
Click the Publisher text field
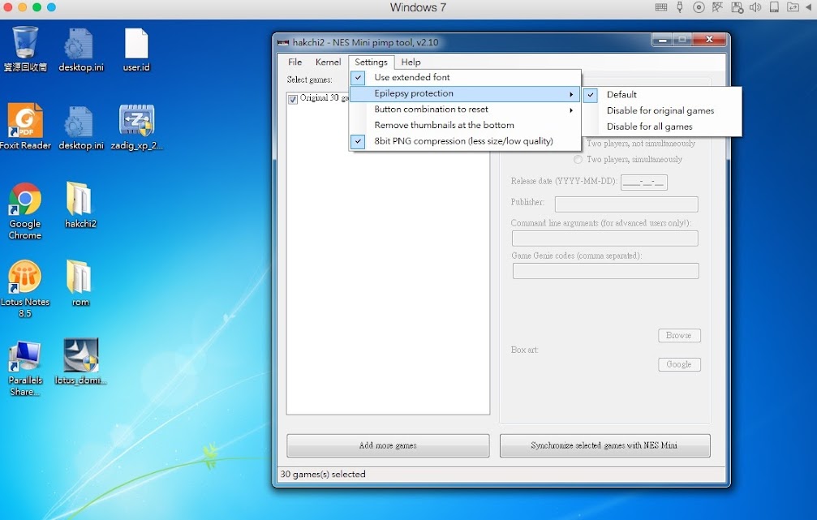(x=626, y=204)
